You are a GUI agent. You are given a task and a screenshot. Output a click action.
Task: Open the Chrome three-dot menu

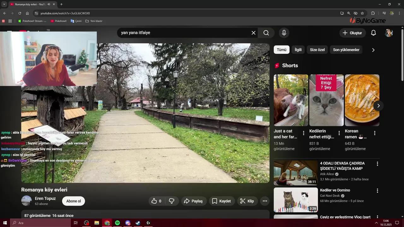coord(400,13)
